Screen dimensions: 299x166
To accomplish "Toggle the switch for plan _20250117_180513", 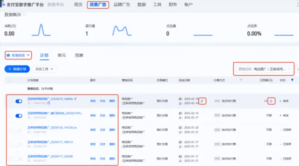I will click(x=19, y=144).
